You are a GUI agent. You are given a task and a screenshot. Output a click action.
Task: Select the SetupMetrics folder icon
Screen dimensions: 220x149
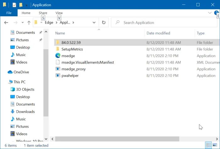58,49
